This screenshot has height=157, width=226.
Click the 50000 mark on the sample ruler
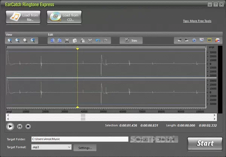click(x=103, y=112)
